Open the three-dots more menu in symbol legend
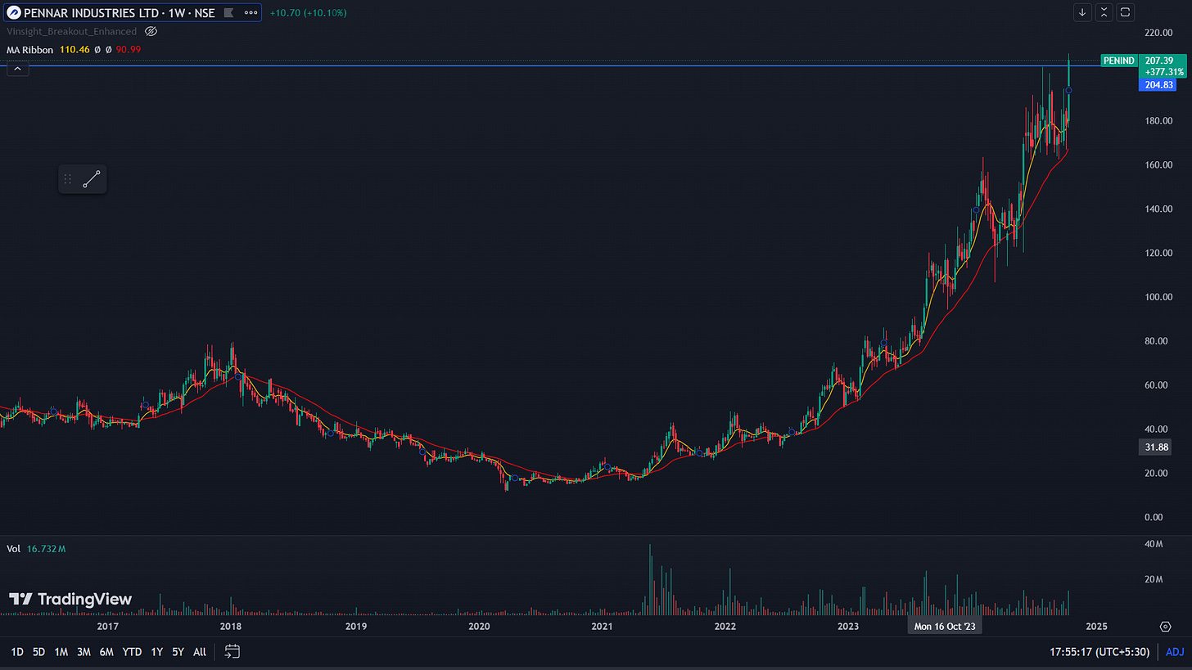This screenshot has width=1192, height=670. (251, 13)
